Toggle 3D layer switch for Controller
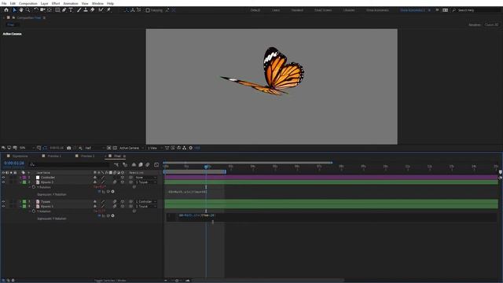Viewport: 503px width, 283px height. [x=123, y=178]
